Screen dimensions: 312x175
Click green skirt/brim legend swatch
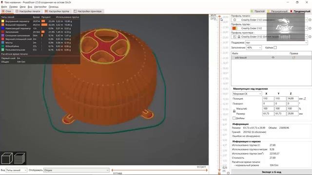point(3,46)
